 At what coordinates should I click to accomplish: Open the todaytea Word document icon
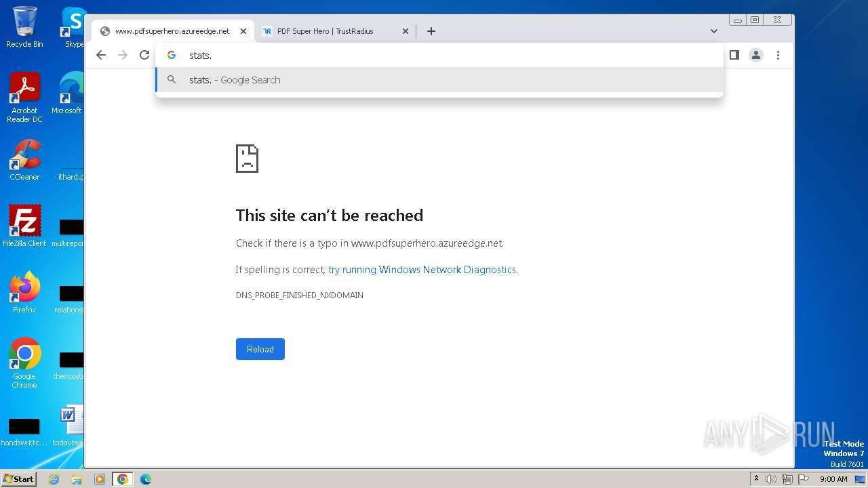[x=69, y=425]
